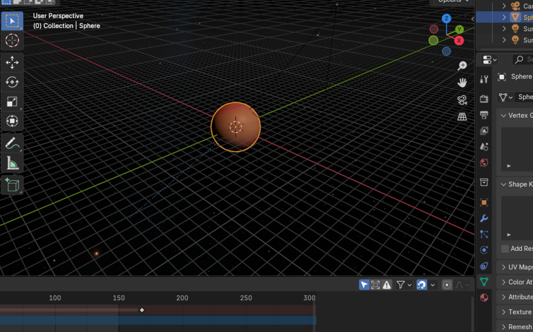Click the keyframe diamond on the timeline

point(142,310)
